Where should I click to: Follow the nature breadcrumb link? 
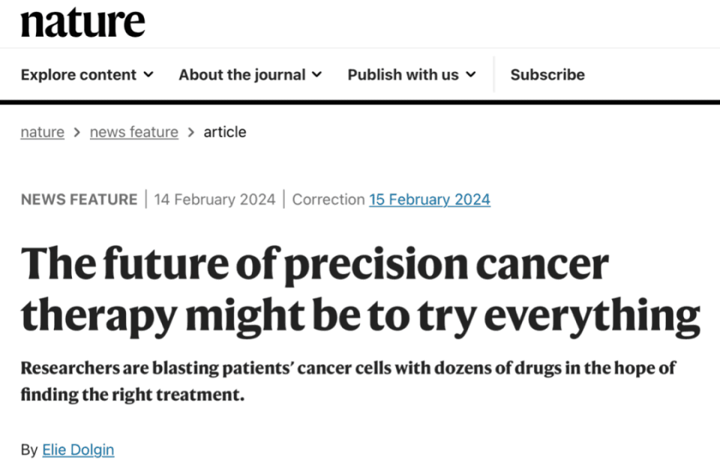click(x=42, y=132)
